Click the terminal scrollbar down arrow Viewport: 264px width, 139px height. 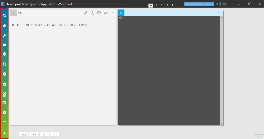tap(221, 123)
